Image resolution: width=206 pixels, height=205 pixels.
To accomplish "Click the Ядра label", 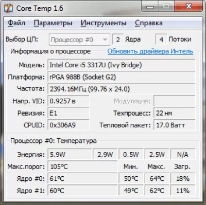I will pyautogui.click(x=133, y=40).
